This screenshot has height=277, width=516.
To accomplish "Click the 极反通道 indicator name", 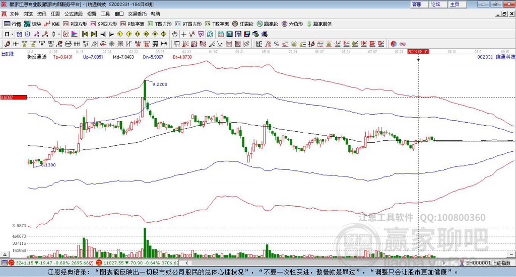I will tap(37, 57).
